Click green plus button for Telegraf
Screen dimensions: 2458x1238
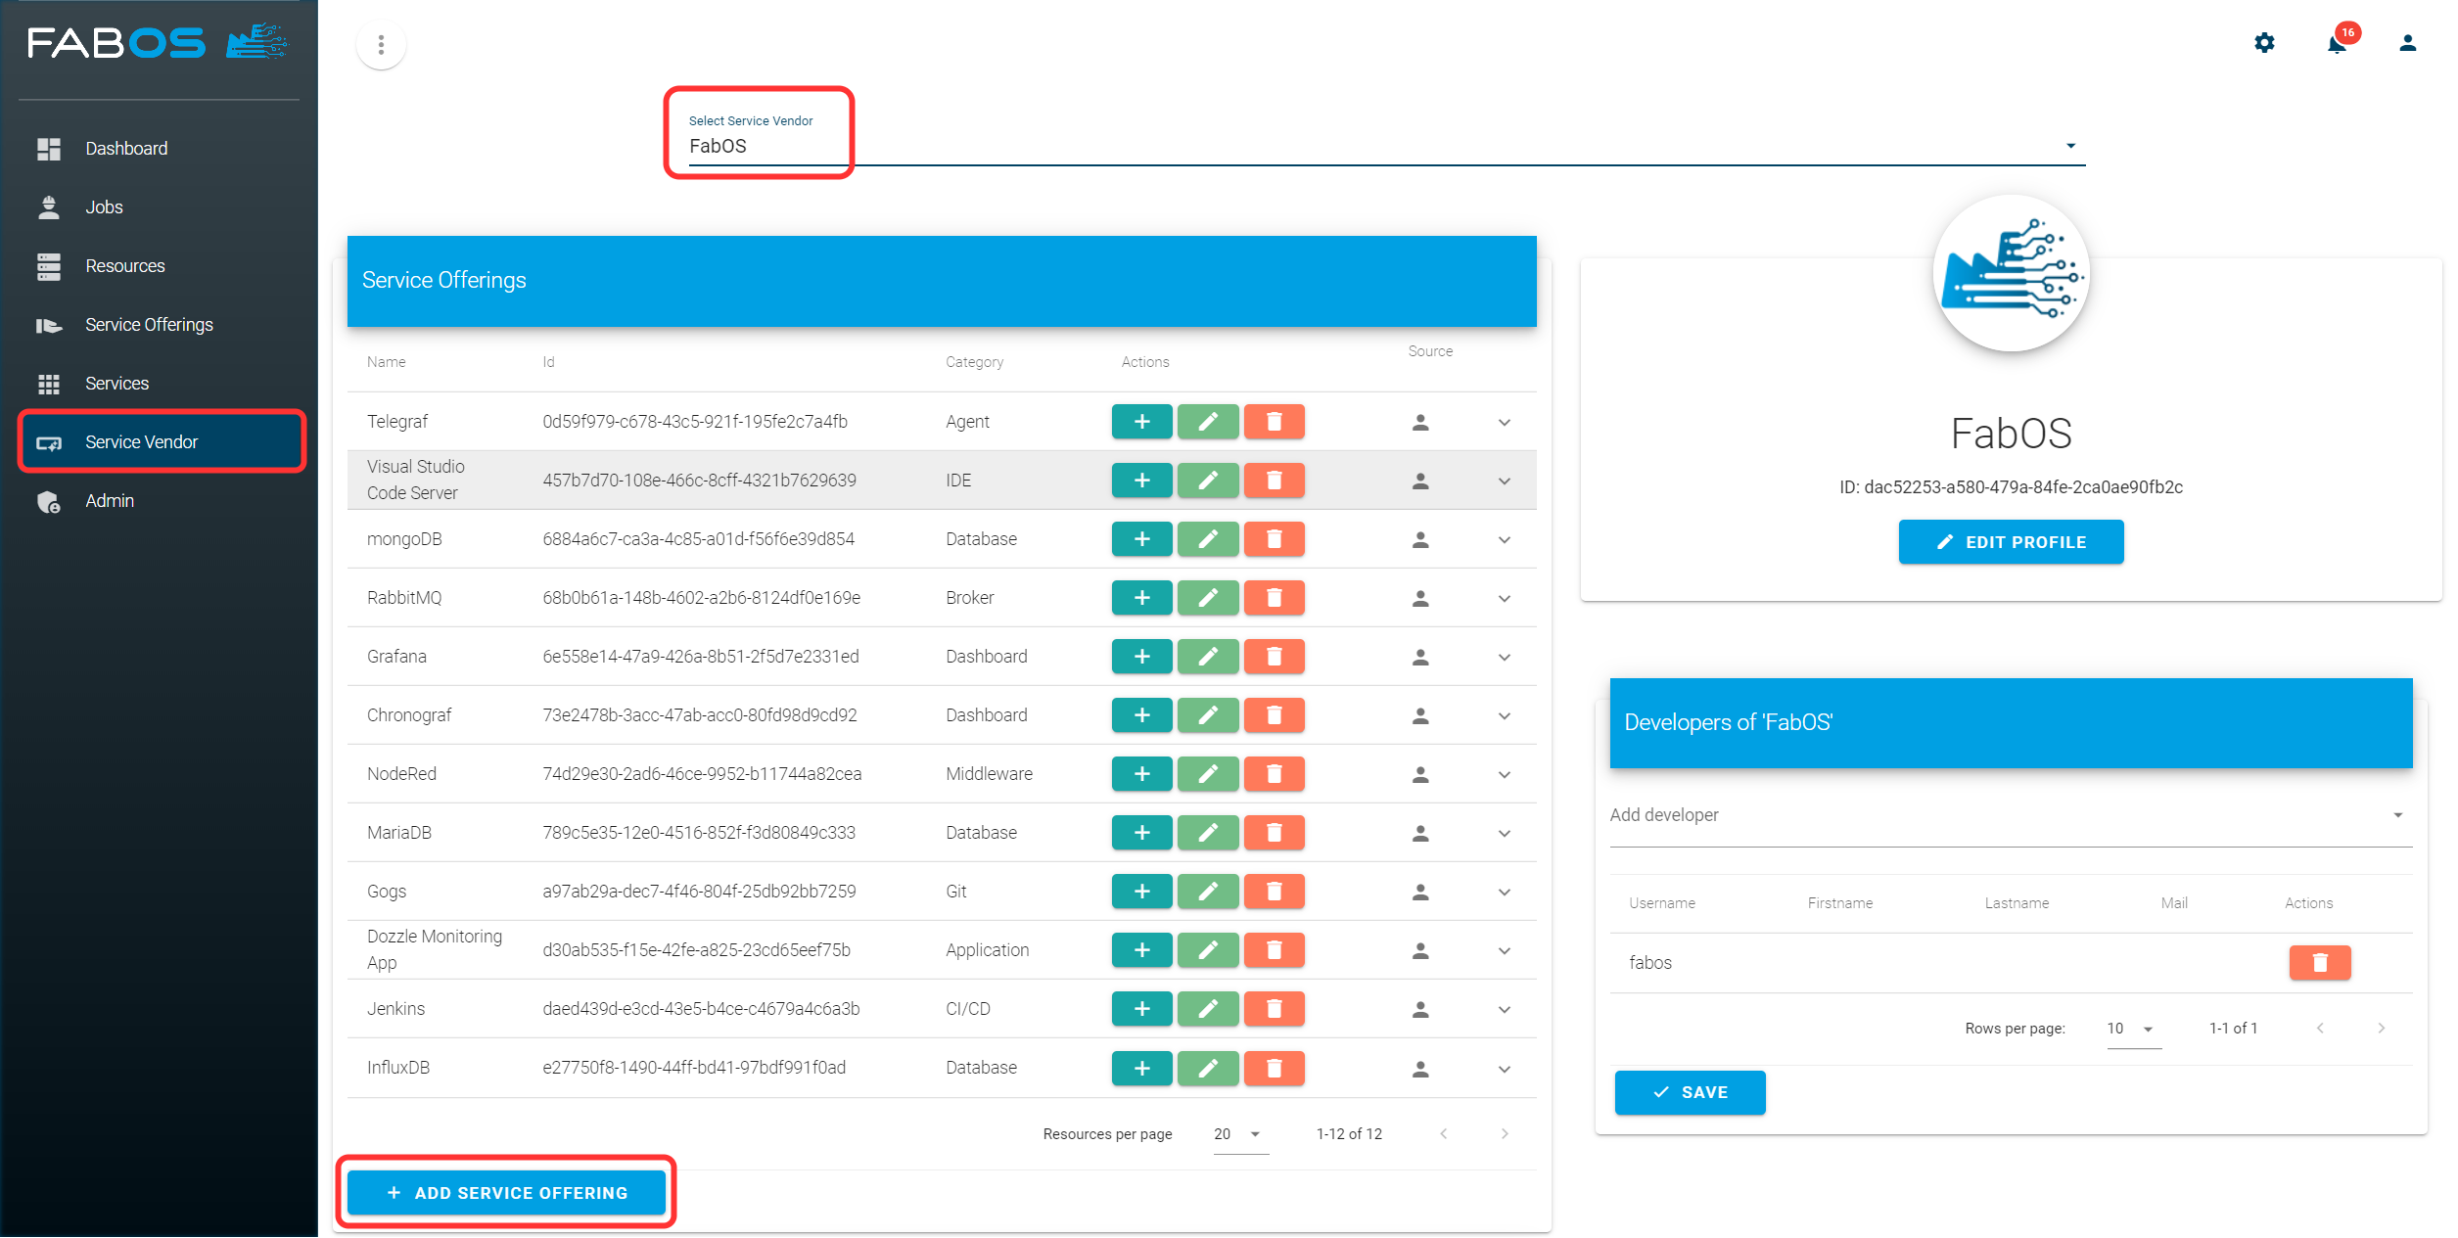coord(1141,422)
